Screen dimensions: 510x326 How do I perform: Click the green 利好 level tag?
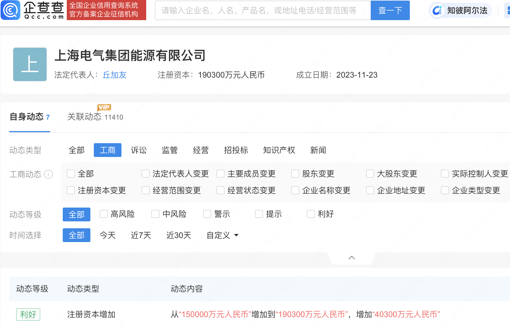tap(28, 315)
